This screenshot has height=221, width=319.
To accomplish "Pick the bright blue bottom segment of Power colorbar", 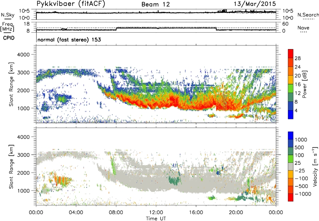I will tap(291, 115).
